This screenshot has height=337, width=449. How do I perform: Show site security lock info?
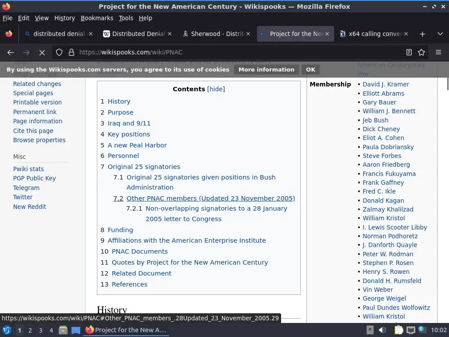pyautogui.click(x=71, y=52)
